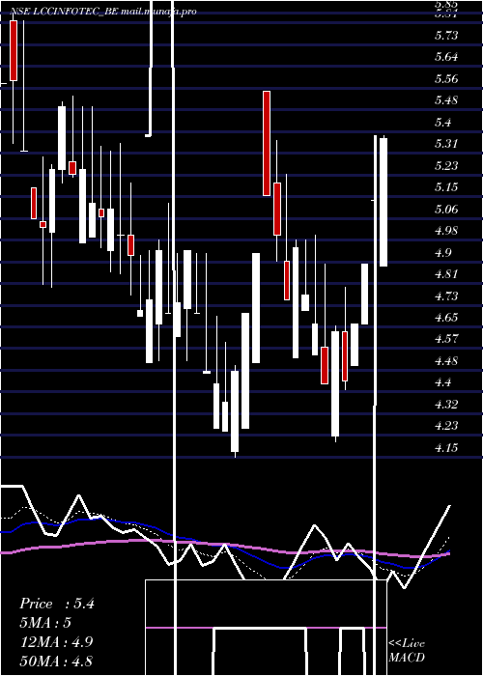Image resolution: width=483 pixels, height=676 pixels.
Task: Click the 4.15 price axis label
Action: [446, 448]
